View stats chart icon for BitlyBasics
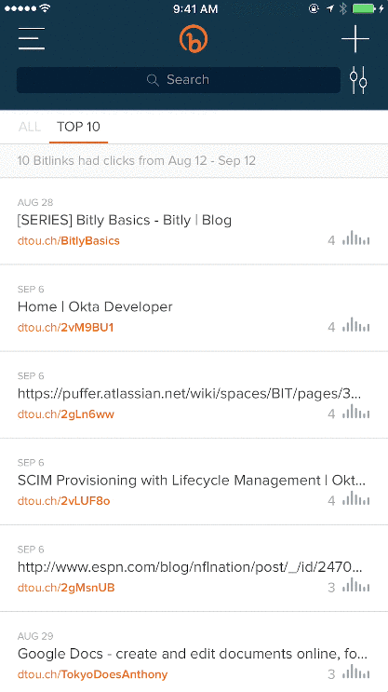The width and height of the screenshot is (388, 692). click(x=356, y=237)
